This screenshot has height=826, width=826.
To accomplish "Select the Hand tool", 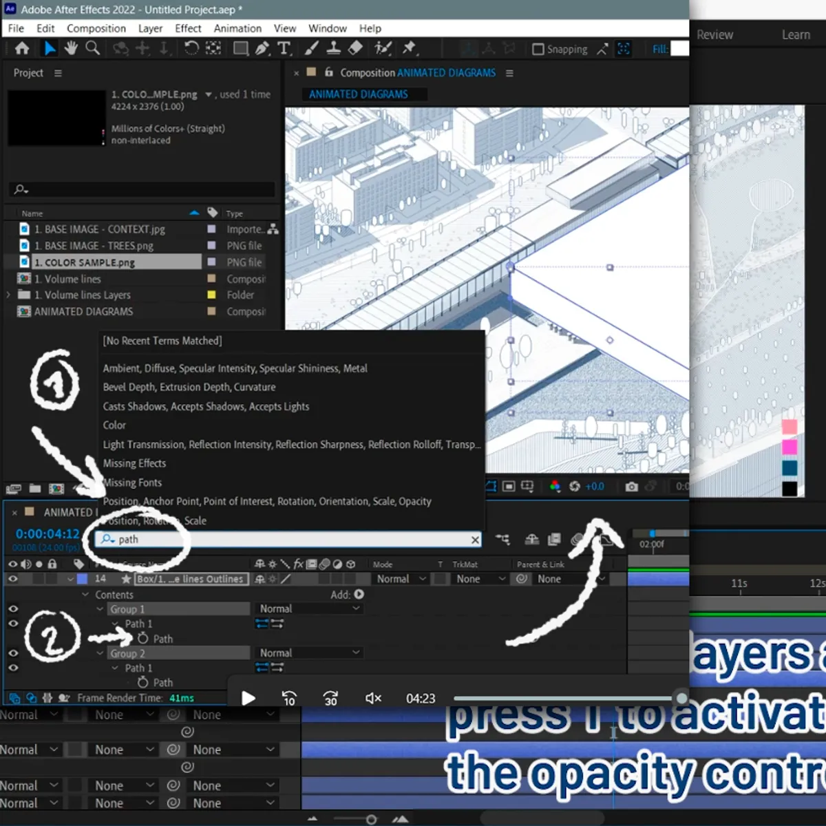I will tap(72, 49).
